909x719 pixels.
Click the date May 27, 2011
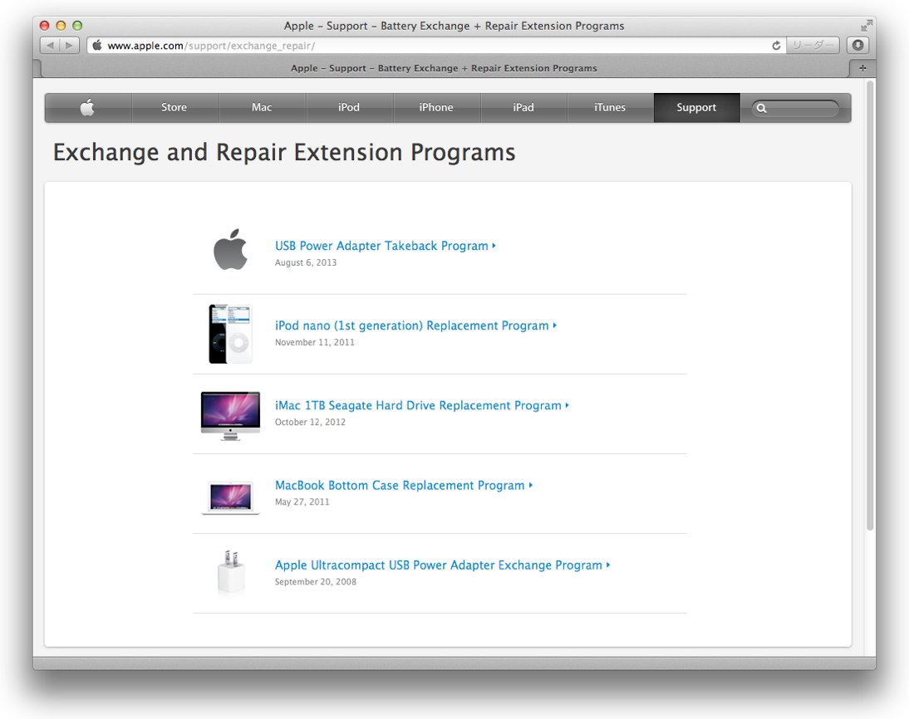tap(302, 501)
